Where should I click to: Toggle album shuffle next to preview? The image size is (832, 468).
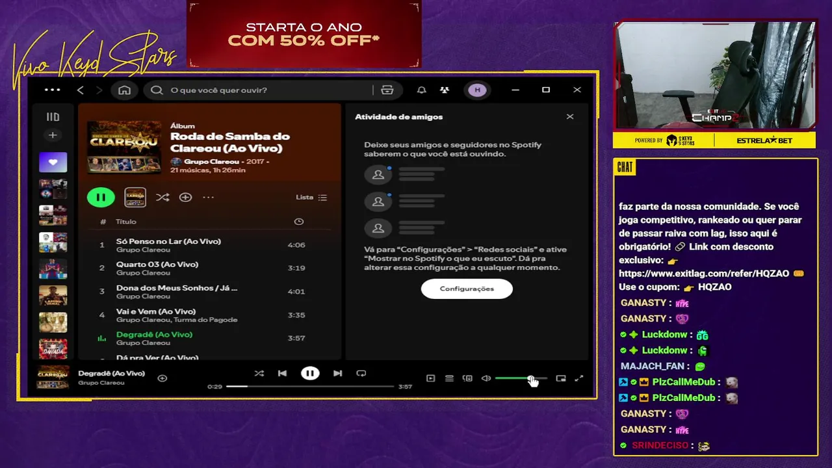(x=162, y=197)
